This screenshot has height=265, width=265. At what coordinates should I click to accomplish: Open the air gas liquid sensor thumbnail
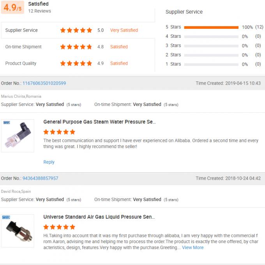click(x=18, y=231)
